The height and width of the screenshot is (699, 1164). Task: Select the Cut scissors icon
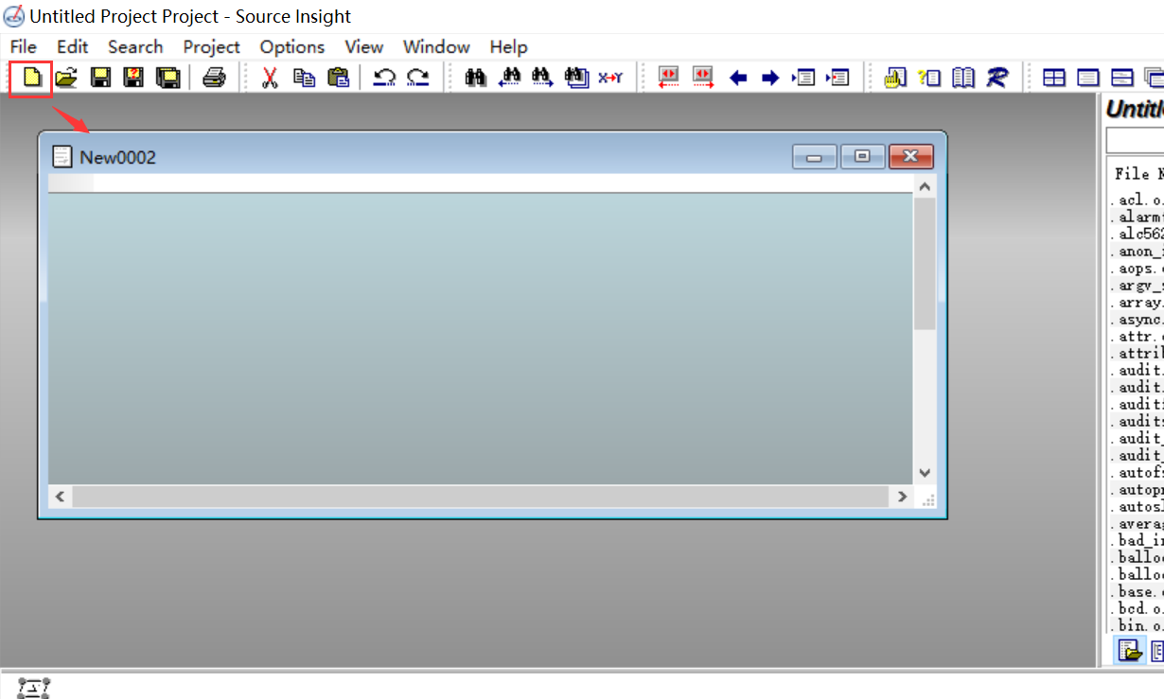point(270,78)
